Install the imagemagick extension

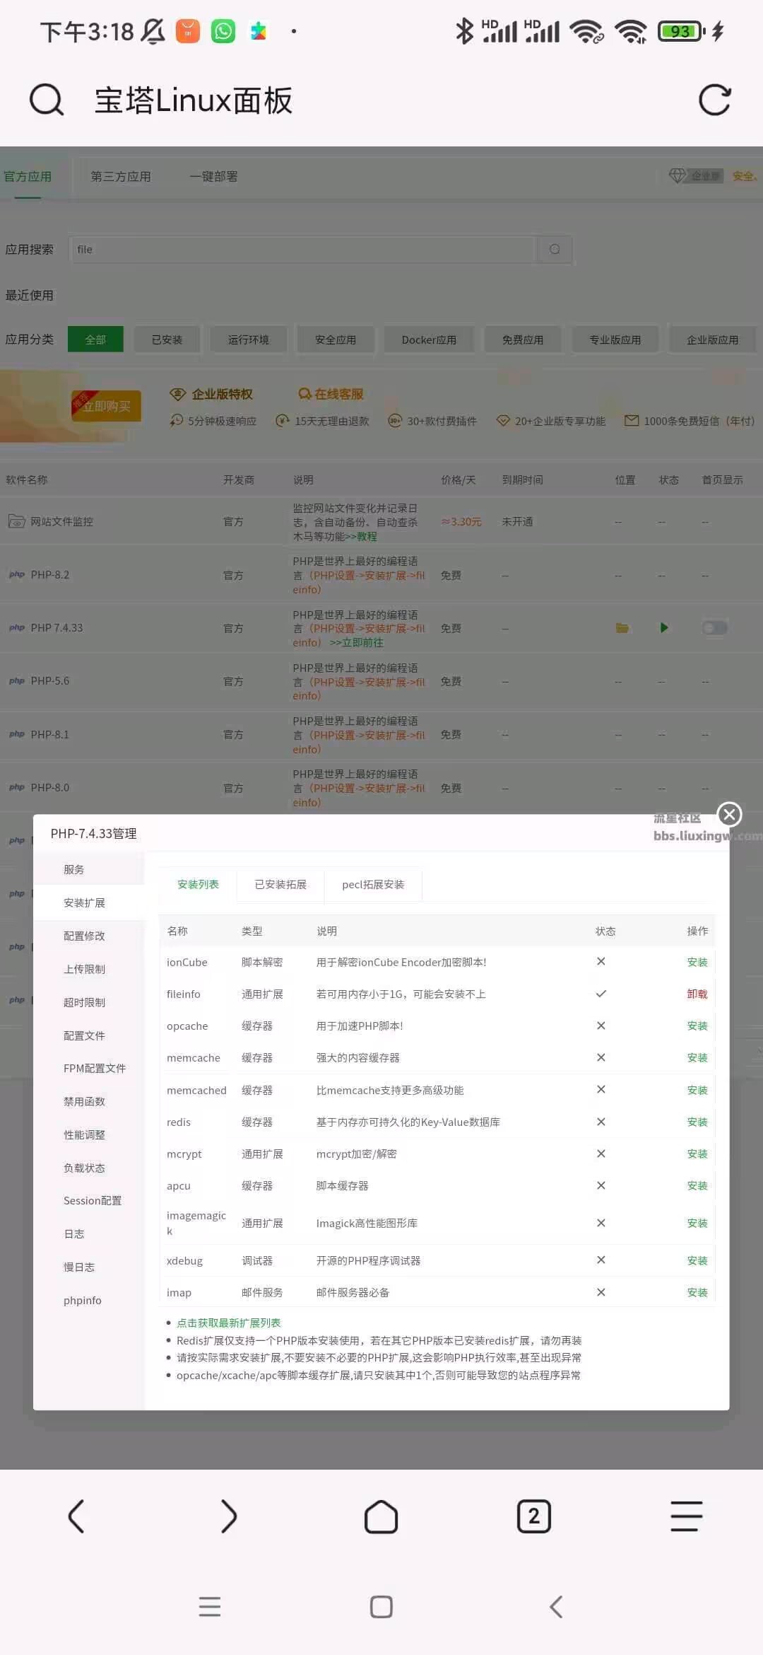pyautogui.click(x=697, y=1223)
